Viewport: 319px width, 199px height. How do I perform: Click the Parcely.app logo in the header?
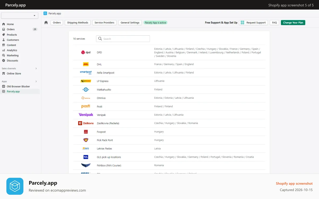pyautogui.click(x=45, y=13)
